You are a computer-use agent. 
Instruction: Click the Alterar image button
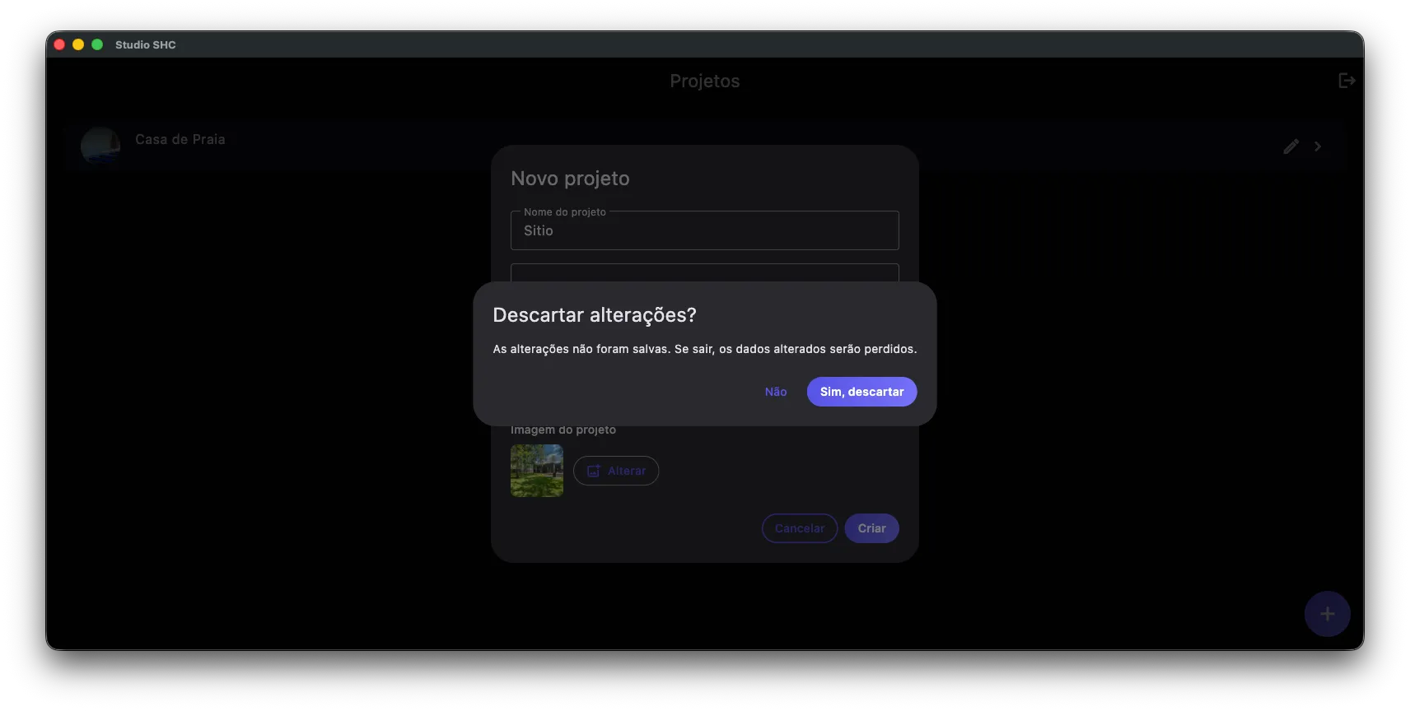click(616, 471)
